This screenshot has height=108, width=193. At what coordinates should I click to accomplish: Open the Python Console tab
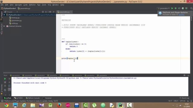[x=33, y=98]
